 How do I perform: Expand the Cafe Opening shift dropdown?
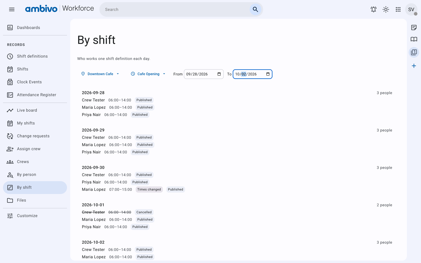148,74
